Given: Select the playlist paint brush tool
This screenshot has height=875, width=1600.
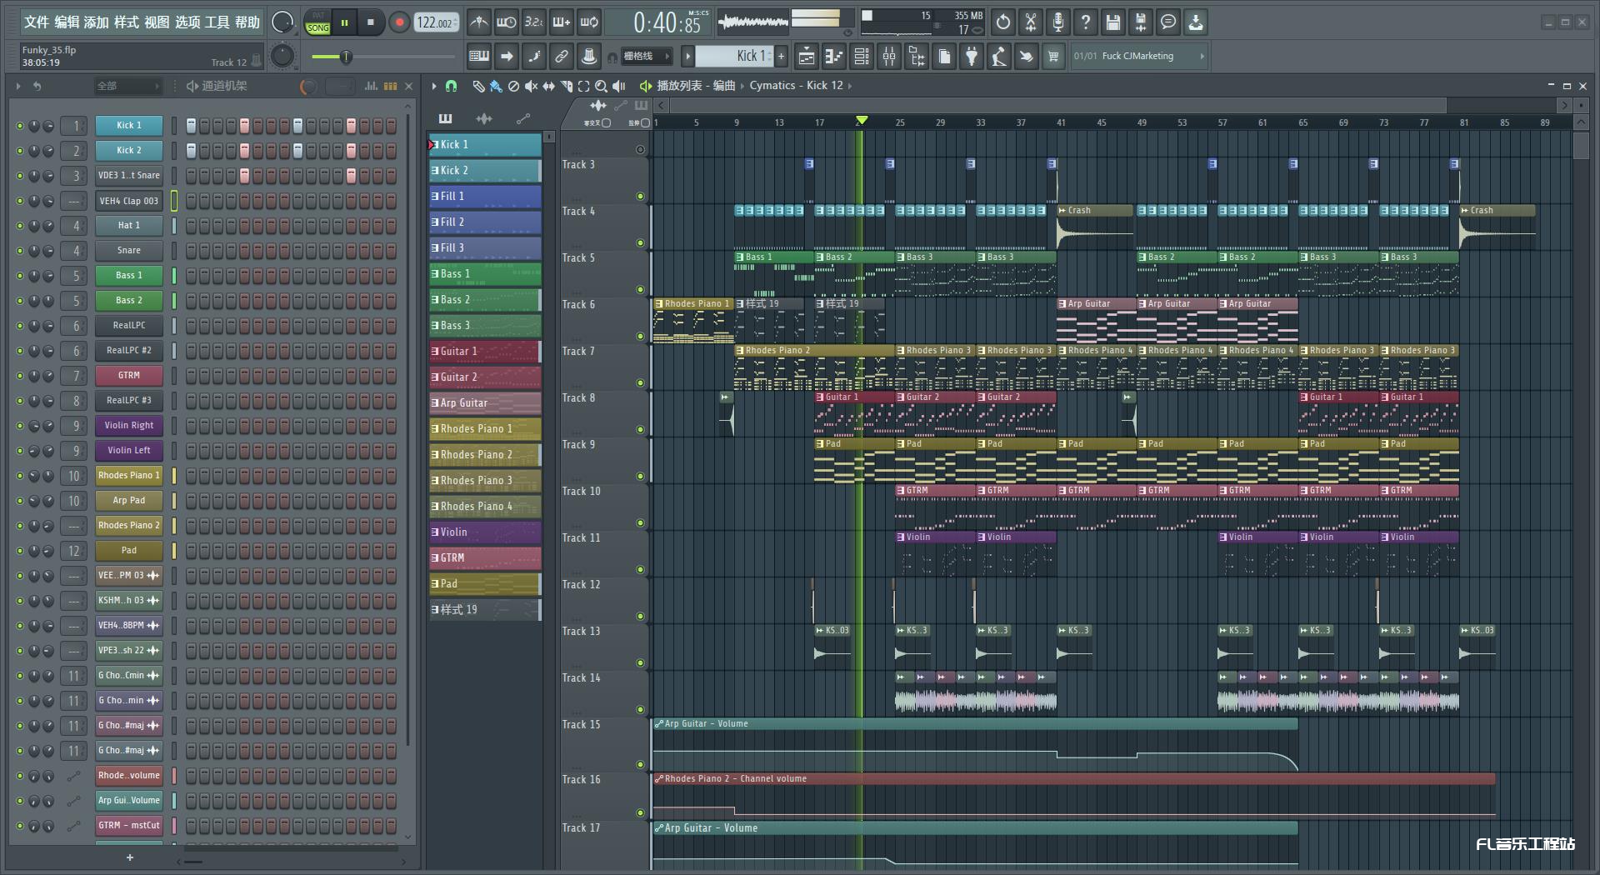Looking at the screenshot, I should 496,86.
